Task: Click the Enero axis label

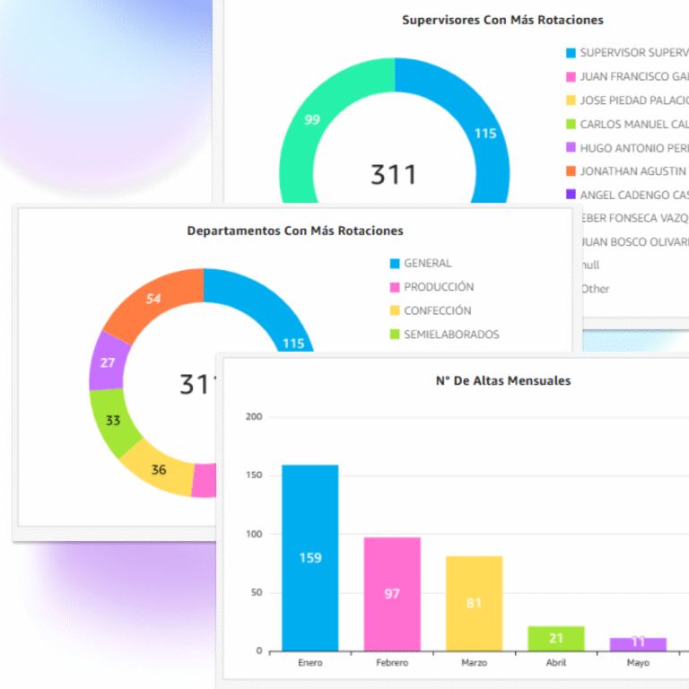Action: (310, 663)
